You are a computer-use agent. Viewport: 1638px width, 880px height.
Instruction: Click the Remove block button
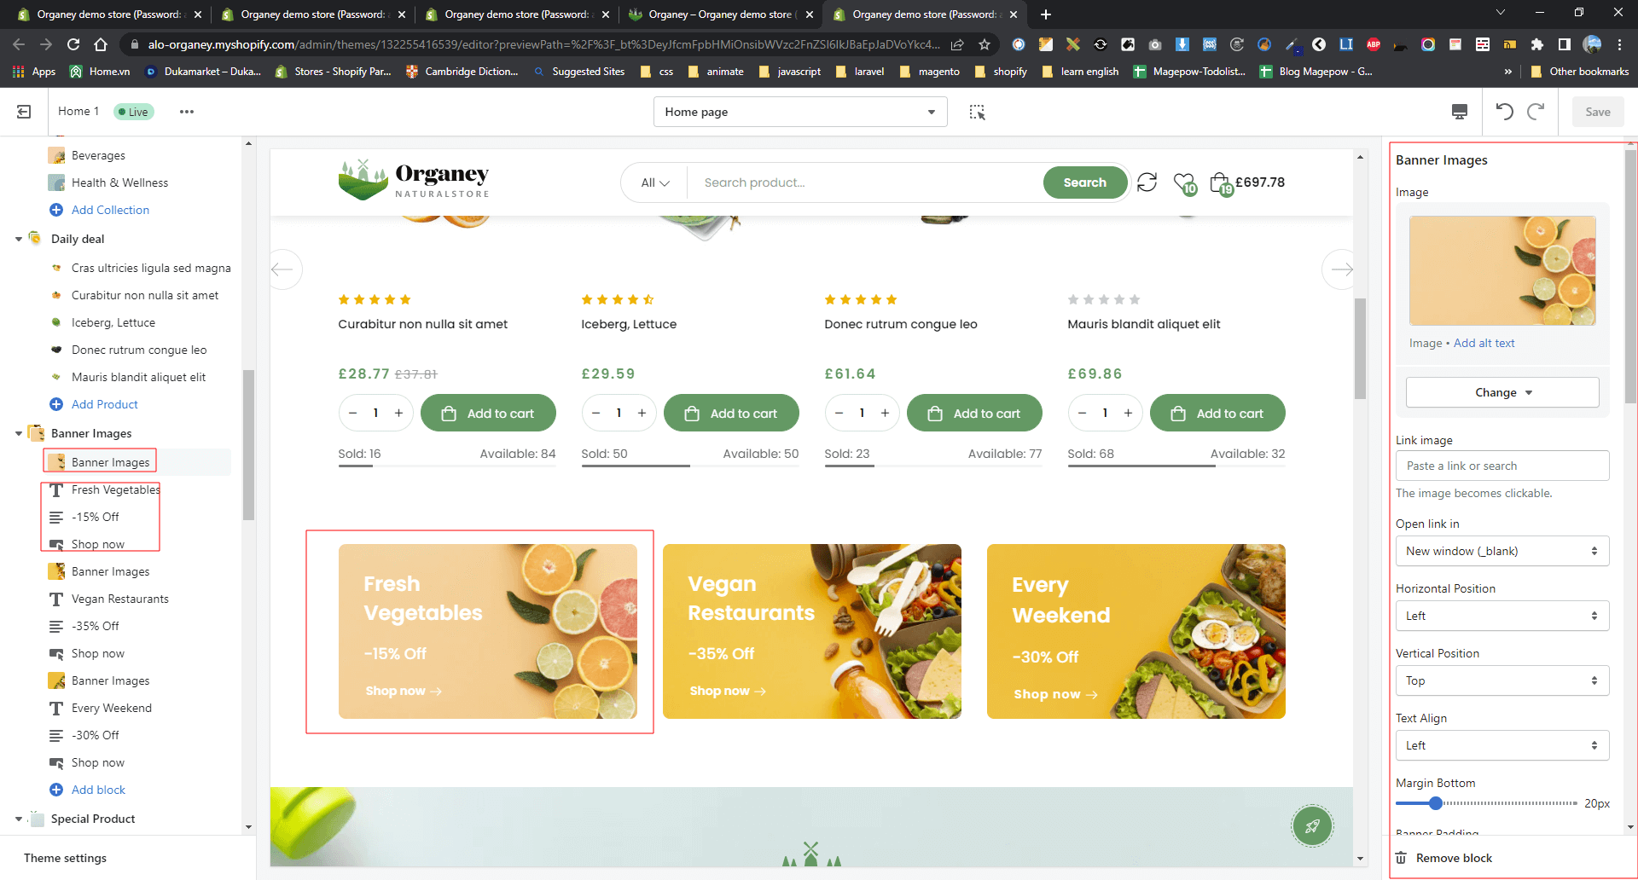click(x=1454, y=858)
